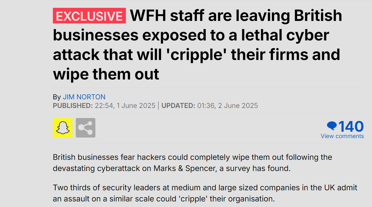The width and height of the screenshot is (372, 207).
Task: Click the 01:36, 2 June 2025 timestamp
Action: 228,106
